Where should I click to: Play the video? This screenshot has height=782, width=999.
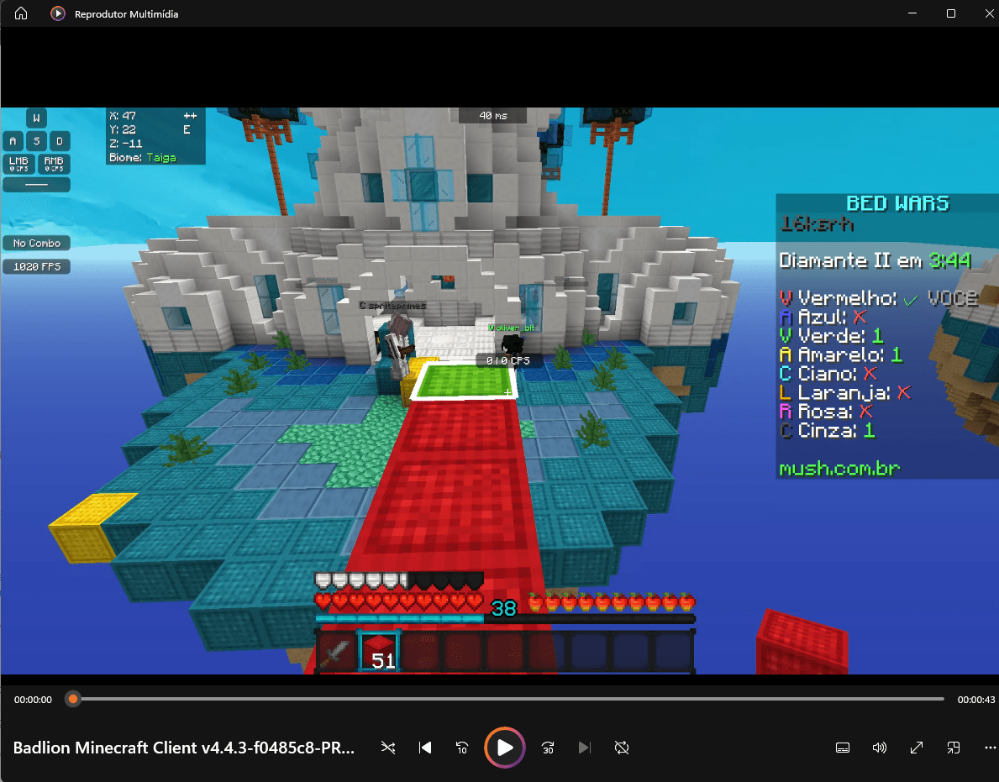(505, 748)
